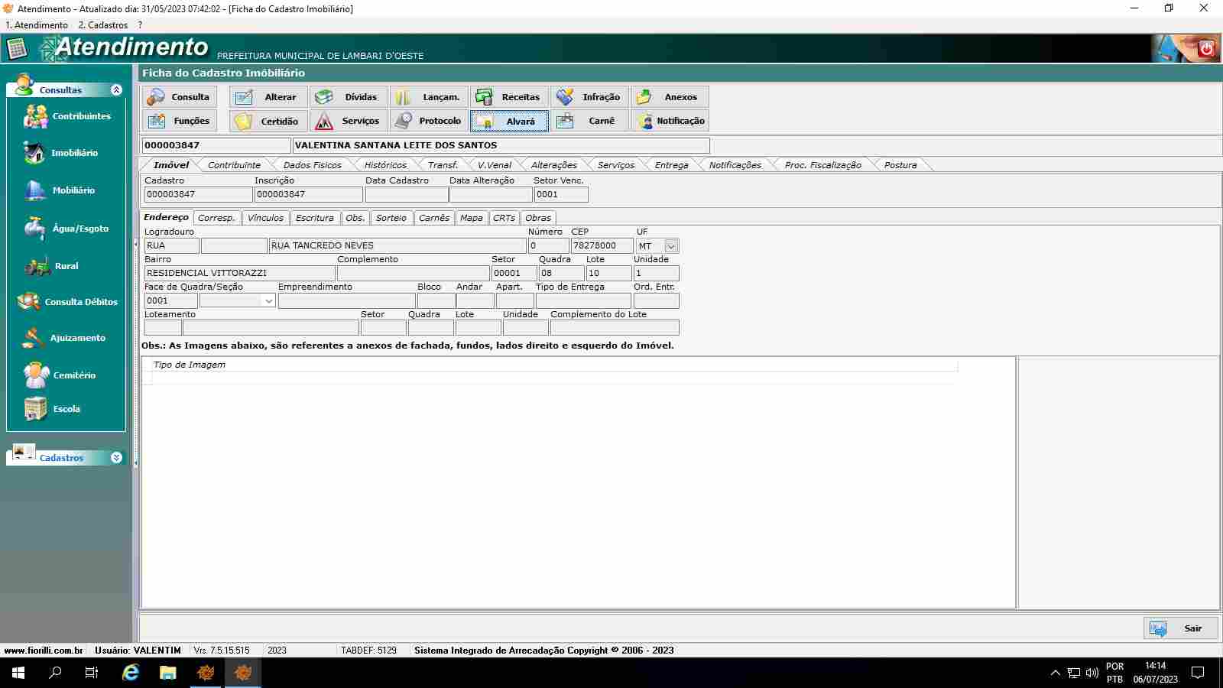This screenshot has height=688, width=1223.
Task: Click the Sair button
Action: coord(1180,628)
